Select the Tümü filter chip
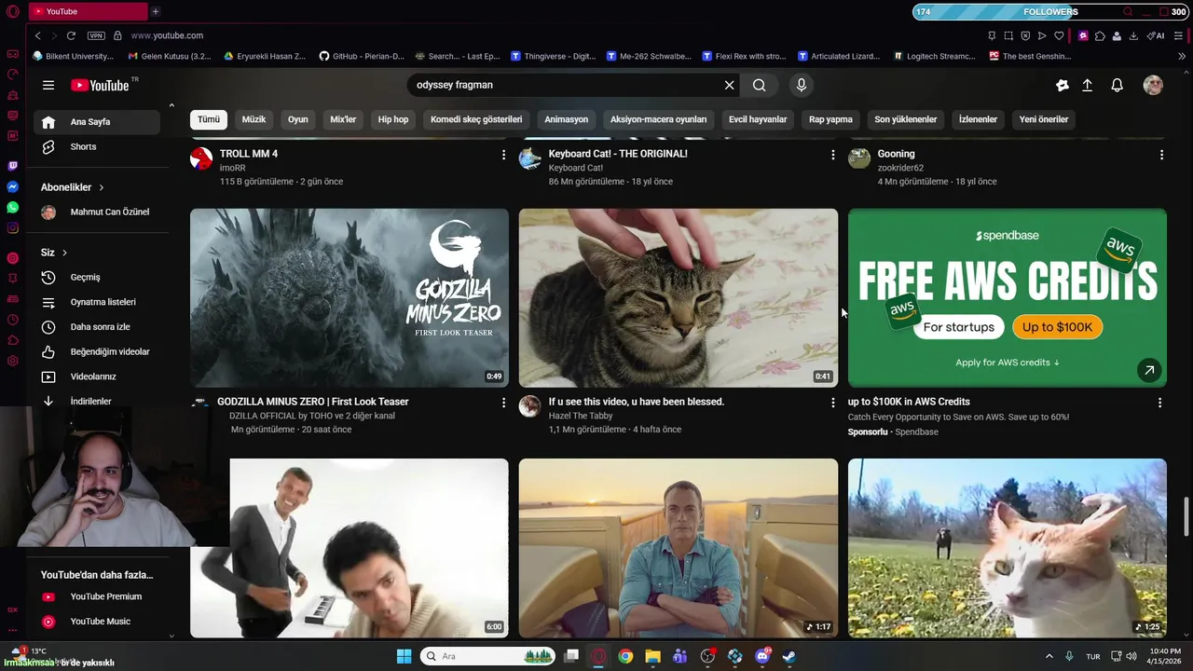Image resolution: width=1193 pixels, height=671 pixels. point(209,119)
